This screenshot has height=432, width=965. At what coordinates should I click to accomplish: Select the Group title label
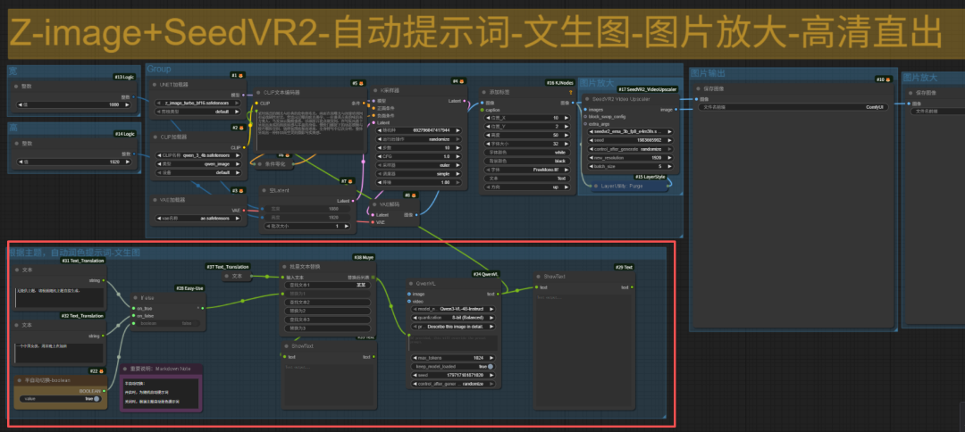pyautogui.click(x=159, y=69)
